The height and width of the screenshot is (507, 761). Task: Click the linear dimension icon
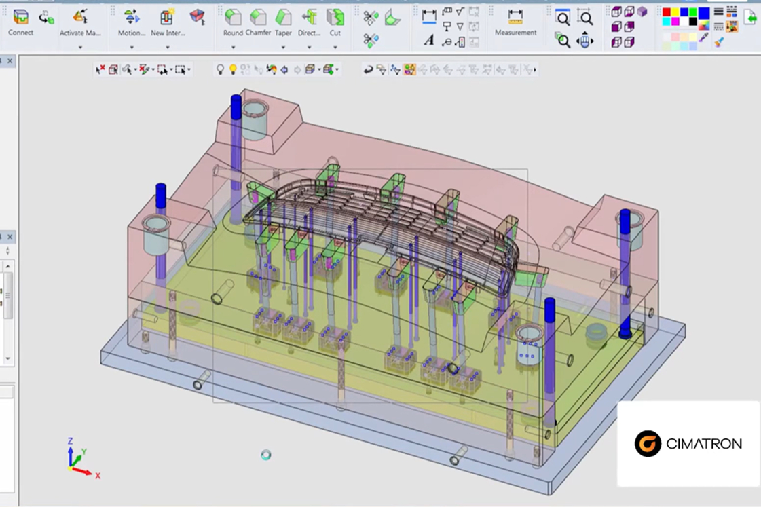(x=429, y=16)
